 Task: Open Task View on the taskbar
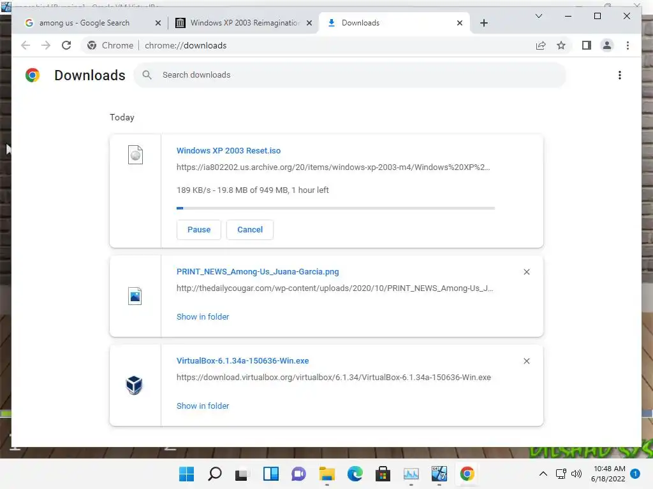[x=242, y=474]
